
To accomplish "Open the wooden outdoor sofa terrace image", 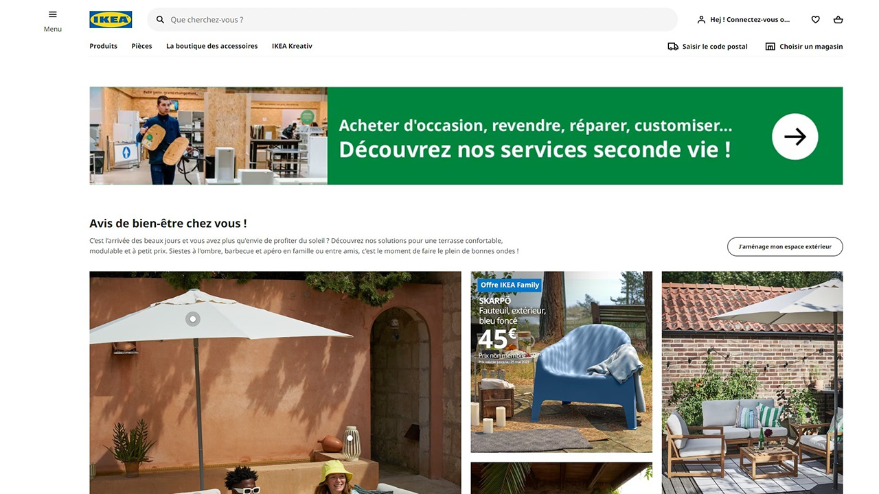I will pos(752,383).
